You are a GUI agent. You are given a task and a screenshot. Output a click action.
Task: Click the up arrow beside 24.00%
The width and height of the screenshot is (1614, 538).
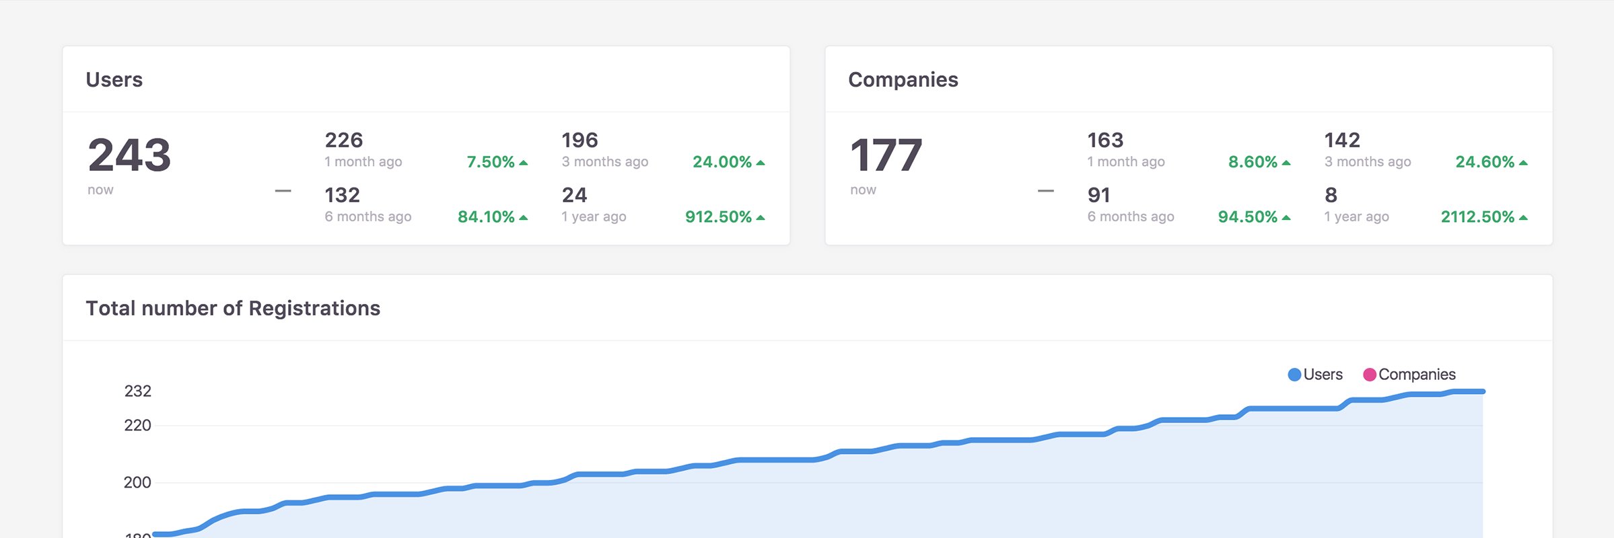tap(761, 163)
